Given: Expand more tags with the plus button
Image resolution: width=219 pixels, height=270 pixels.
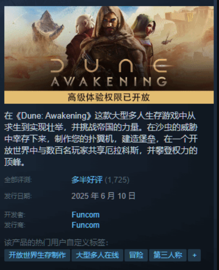Looking at the screenshot, I should (194, 255).
